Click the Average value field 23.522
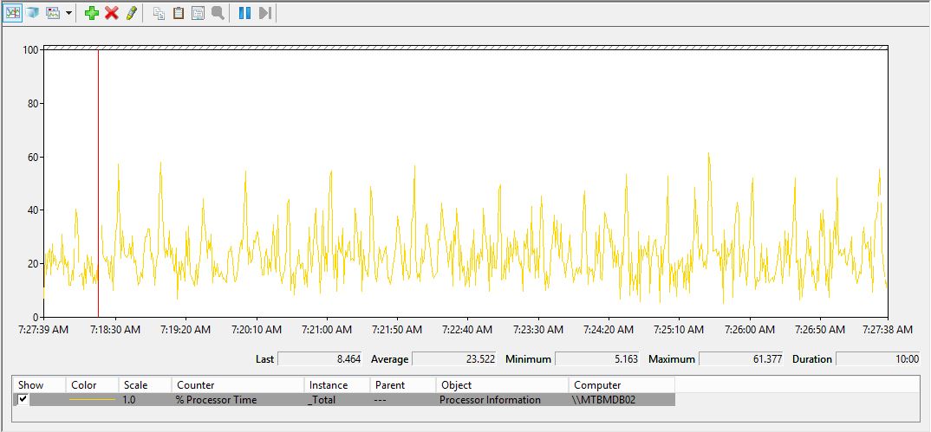Viewport: 931px width, 432px height. coord(454,359)
